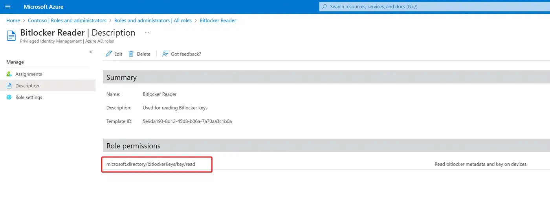Click the Microsoft Azure home title
The width and height of the screenshot is (550, 204).
(x=44, y=7)
